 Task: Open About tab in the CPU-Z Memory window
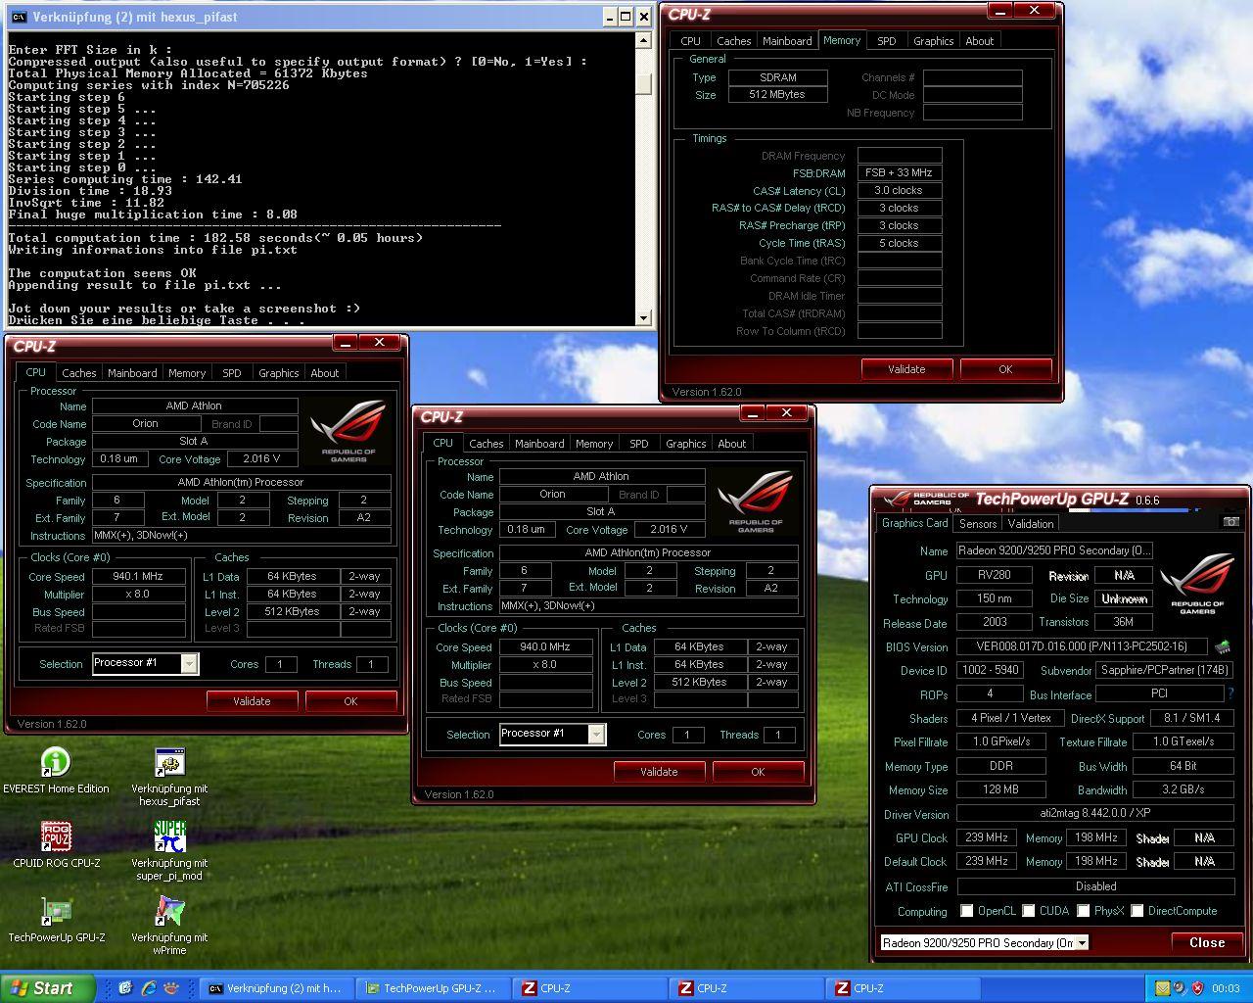click(x=980, y=41)
